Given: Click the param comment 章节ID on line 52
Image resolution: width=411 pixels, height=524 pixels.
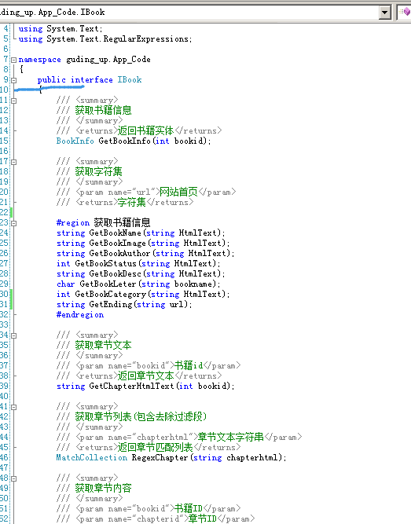Looking at the screenshot, I should click(202, 519).
